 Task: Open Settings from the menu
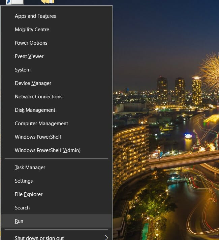pos(56,181)
